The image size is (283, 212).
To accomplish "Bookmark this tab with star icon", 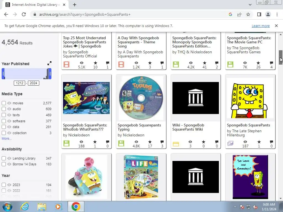I will click(248, 14).
